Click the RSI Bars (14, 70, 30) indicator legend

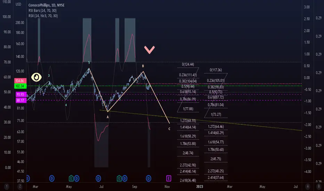42,10
